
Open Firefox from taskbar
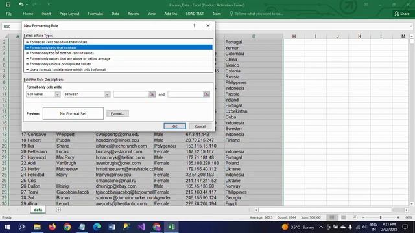point(52,227)
